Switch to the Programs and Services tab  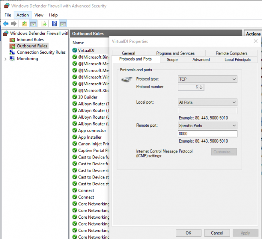(175, 53)
